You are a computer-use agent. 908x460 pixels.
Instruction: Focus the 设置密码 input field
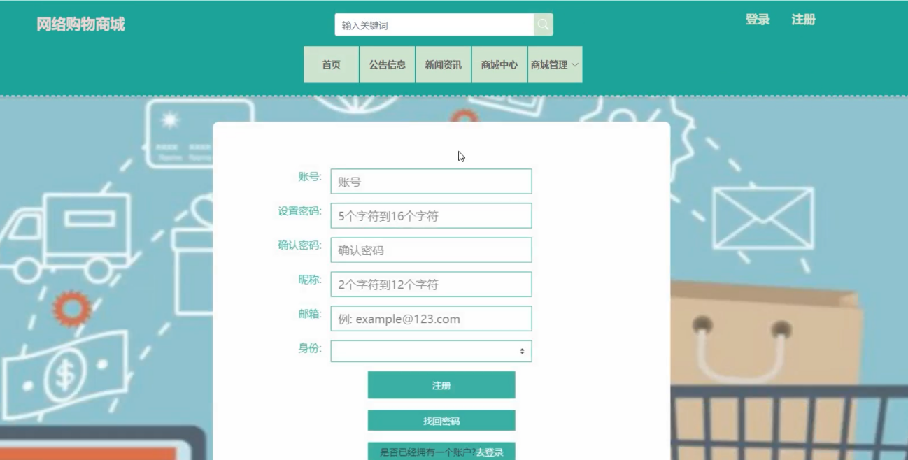(431, 216)
